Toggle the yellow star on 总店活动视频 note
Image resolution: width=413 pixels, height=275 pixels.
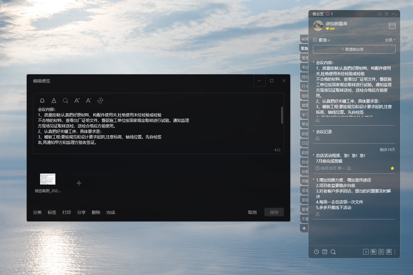(392, 168)
